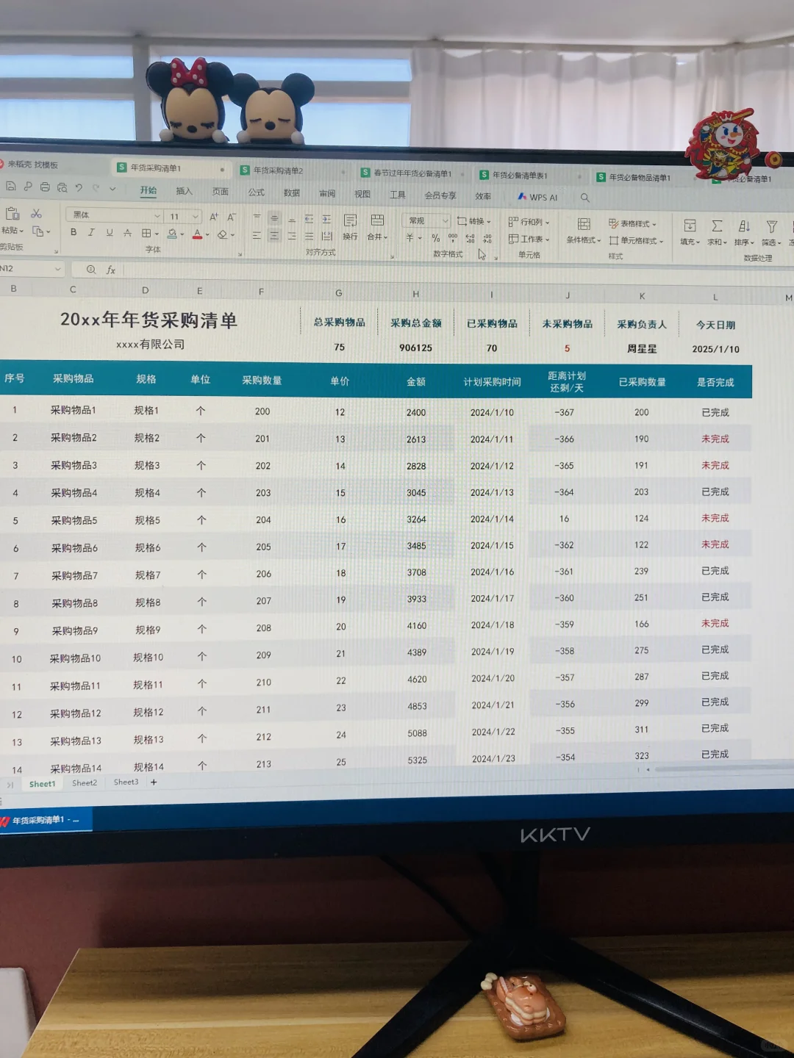Switch to the 数据 ribbon tab

pyautogui.click(x=291, y=193)
